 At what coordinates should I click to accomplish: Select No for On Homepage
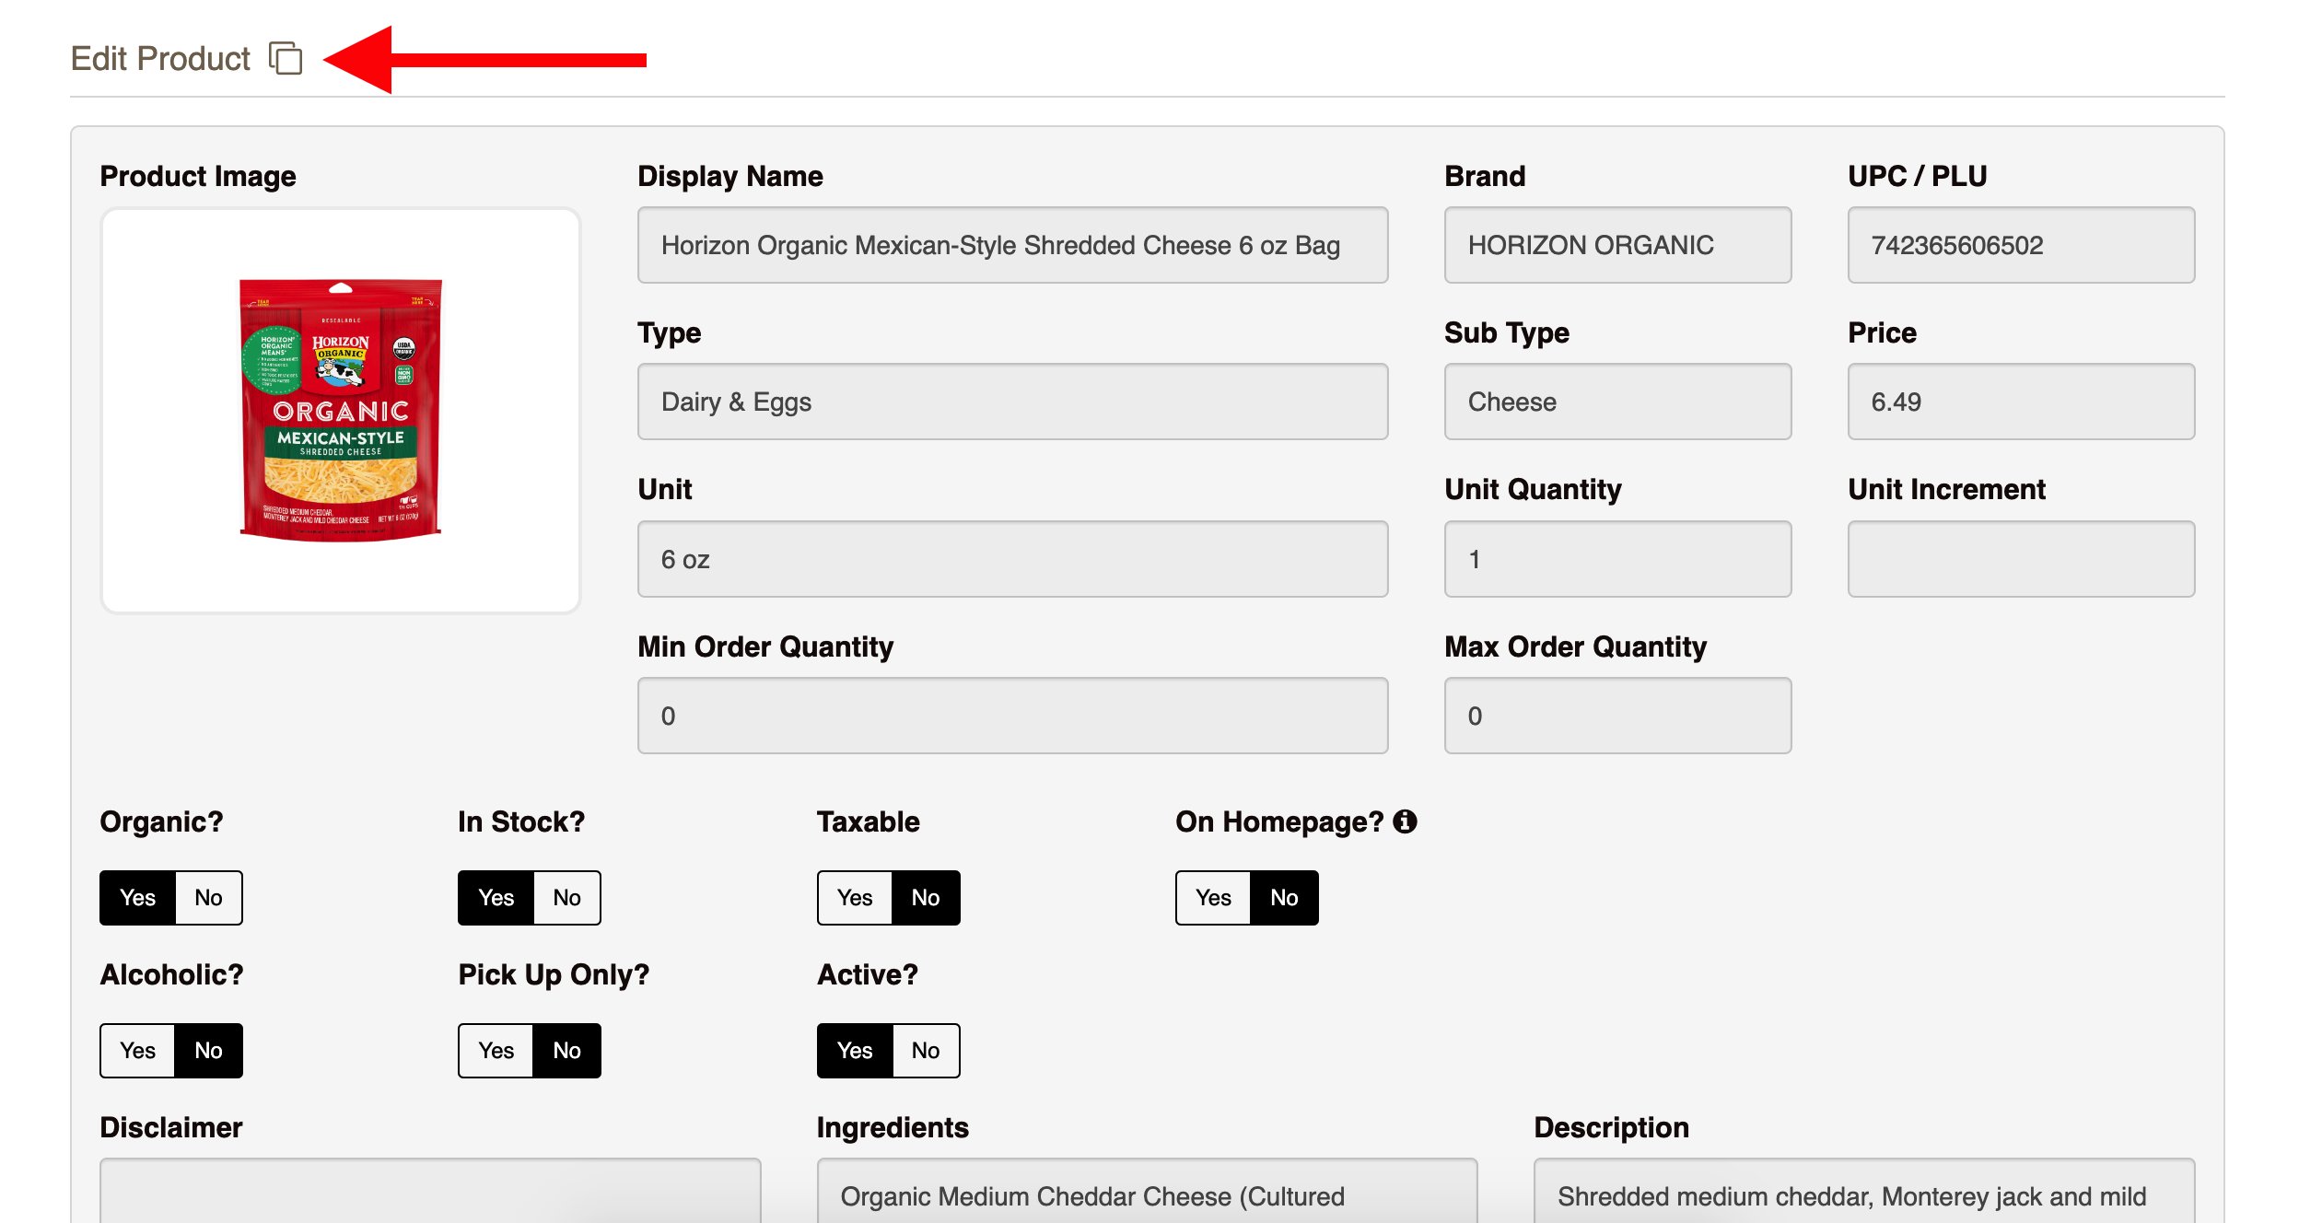[1284, 898]
